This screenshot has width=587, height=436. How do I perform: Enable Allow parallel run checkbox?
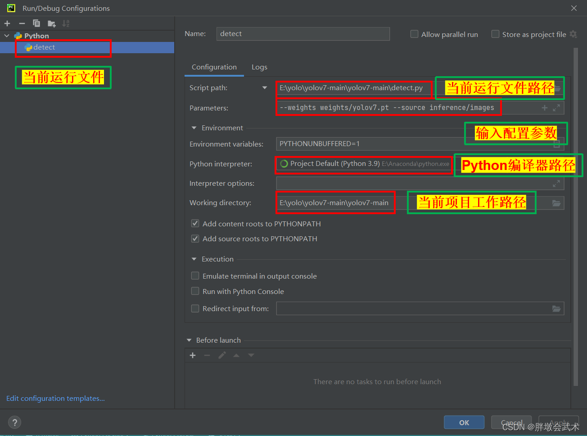coord(414,34)
